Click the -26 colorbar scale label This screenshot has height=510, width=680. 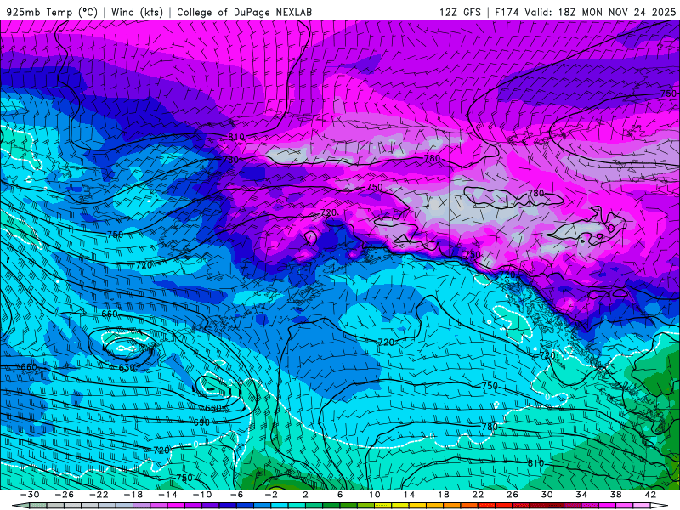tap(65, 495)
